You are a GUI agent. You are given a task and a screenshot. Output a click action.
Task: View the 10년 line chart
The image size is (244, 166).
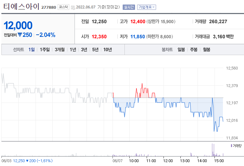(x=108, y=49)
